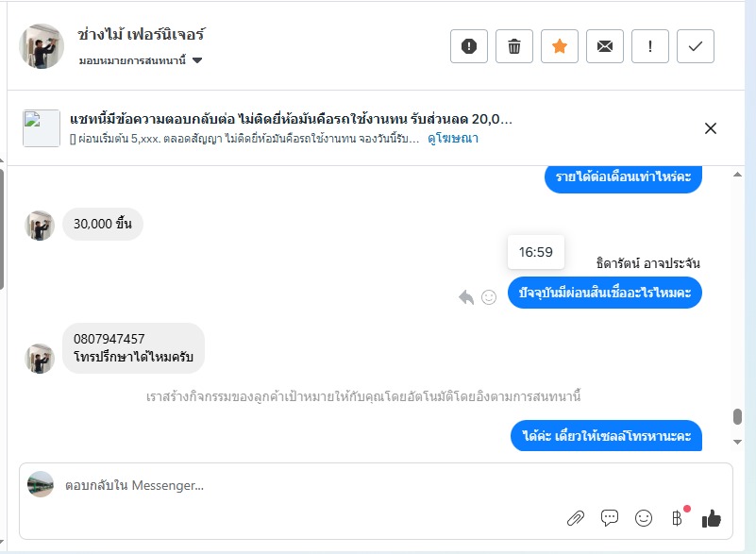The image size is (756, 554).
Task: Mark conversation as spam with the octagon icon
Action: click(469, 46)
